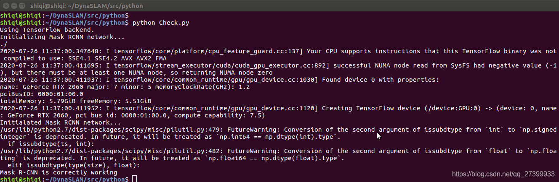Select the "Using TensorFlow backend." line
The image size is (559, 182).
(47, 30)
